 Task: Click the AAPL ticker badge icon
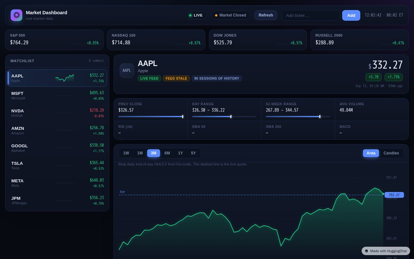(x=127, y=71)
